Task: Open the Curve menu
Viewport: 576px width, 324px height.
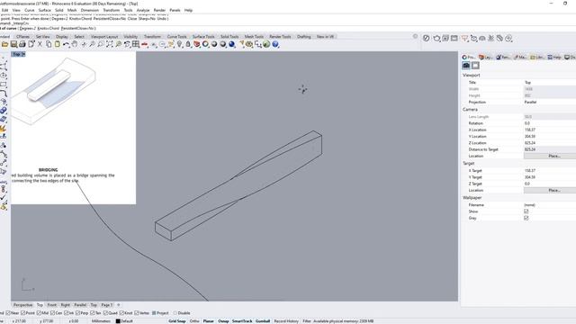Action: [x=30, y=10]
